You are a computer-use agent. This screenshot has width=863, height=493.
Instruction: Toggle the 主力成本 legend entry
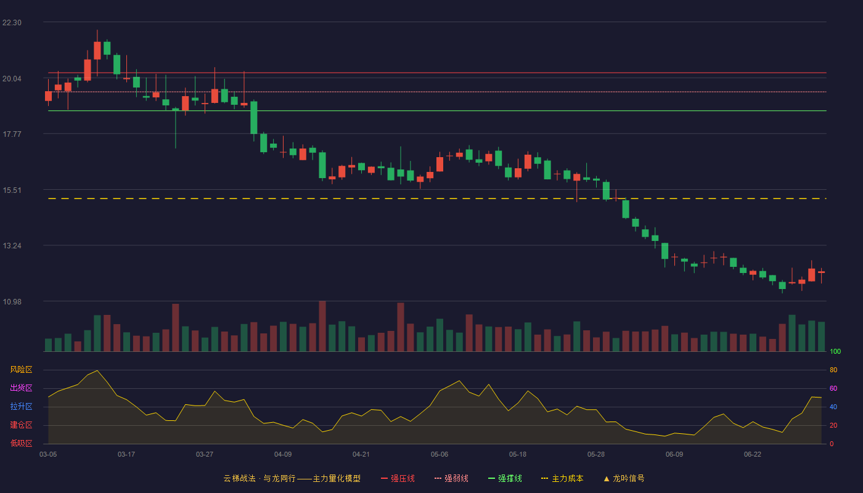[562, 478]
